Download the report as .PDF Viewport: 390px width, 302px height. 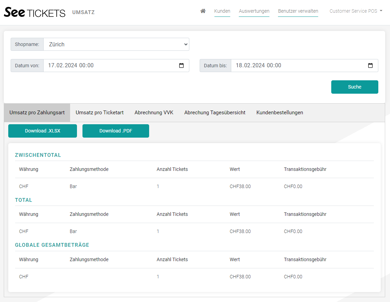click(x=116, y=131)
